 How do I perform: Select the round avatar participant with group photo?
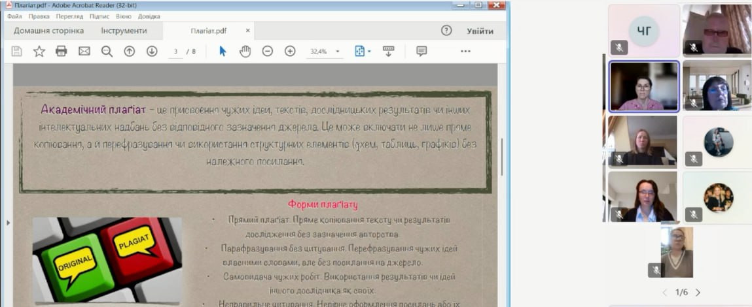pyautogui.click(x=718, y=197)
